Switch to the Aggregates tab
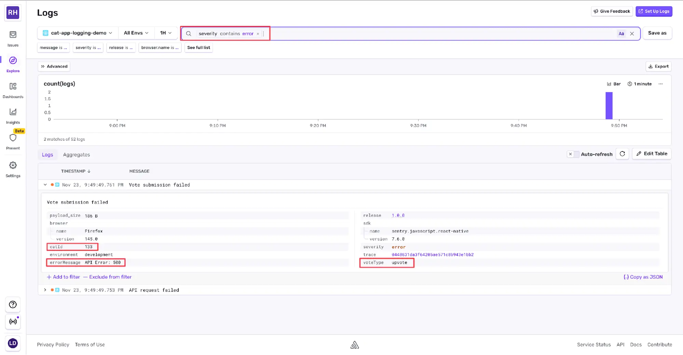The width and height of the screenshot is (683, 355). click(77, 155)
